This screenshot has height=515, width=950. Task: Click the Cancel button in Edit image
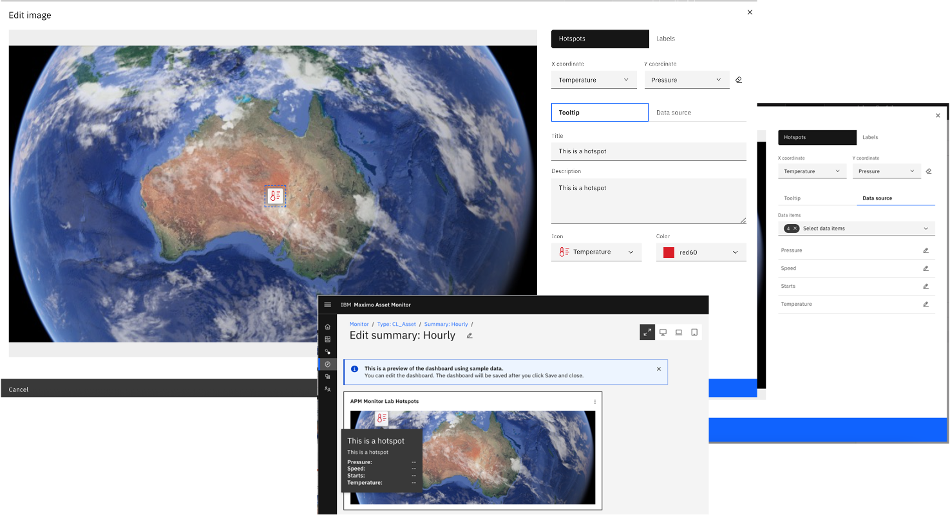pos(18,389)
